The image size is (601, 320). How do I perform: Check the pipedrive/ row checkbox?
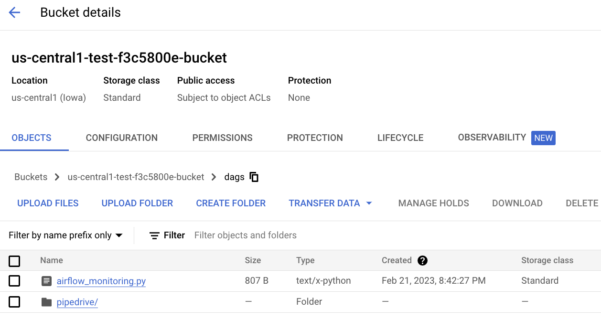pos(14,301)
